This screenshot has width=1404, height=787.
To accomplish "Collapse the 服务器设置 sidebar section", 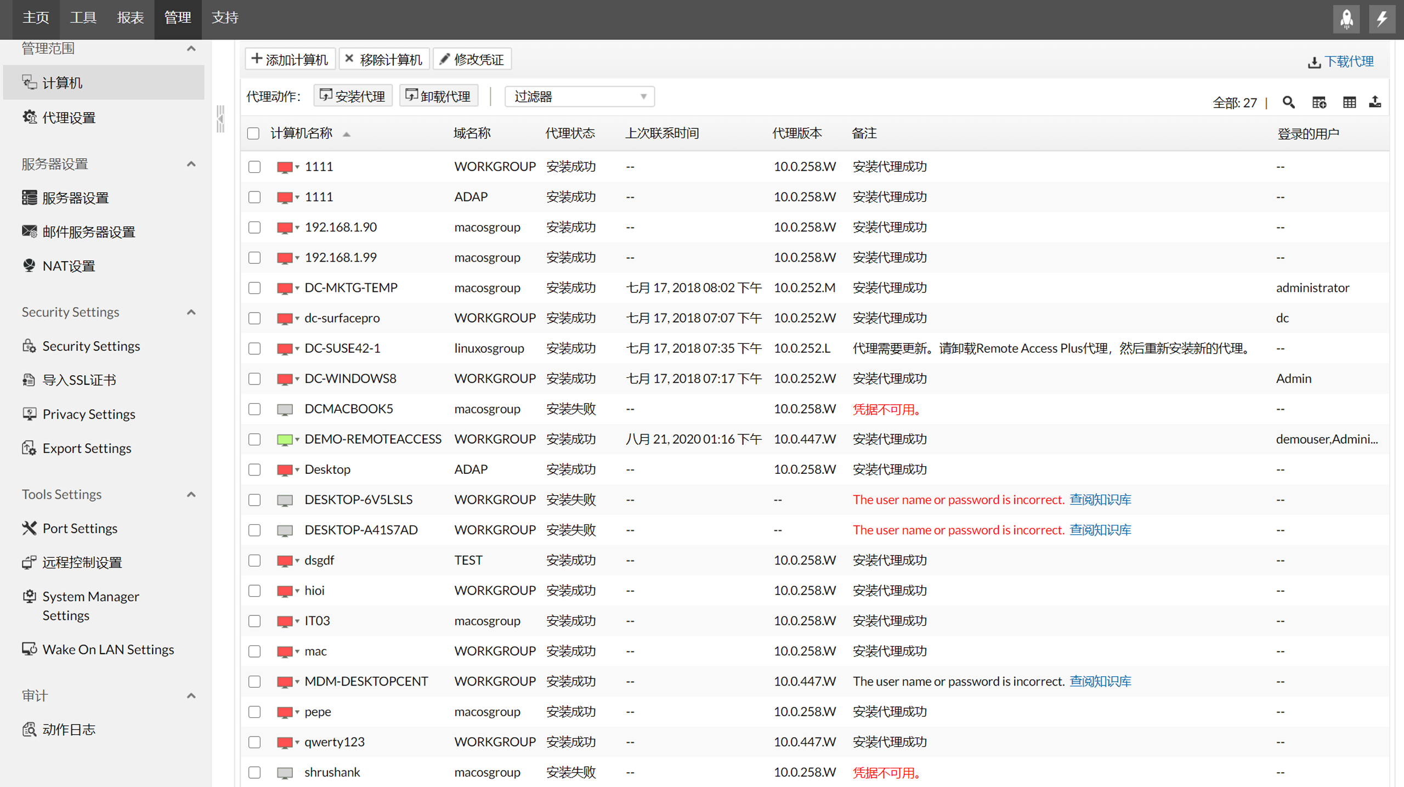I will pos(191,164).
